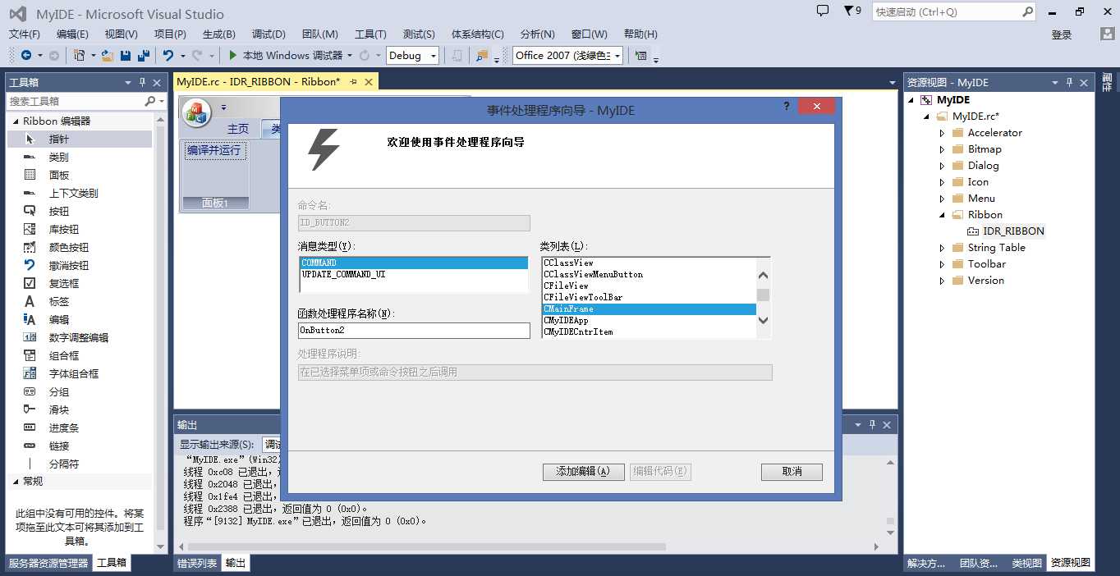1120x576 pixels.
Task: Click the undo toolbar icon
Action: (168, 55)
